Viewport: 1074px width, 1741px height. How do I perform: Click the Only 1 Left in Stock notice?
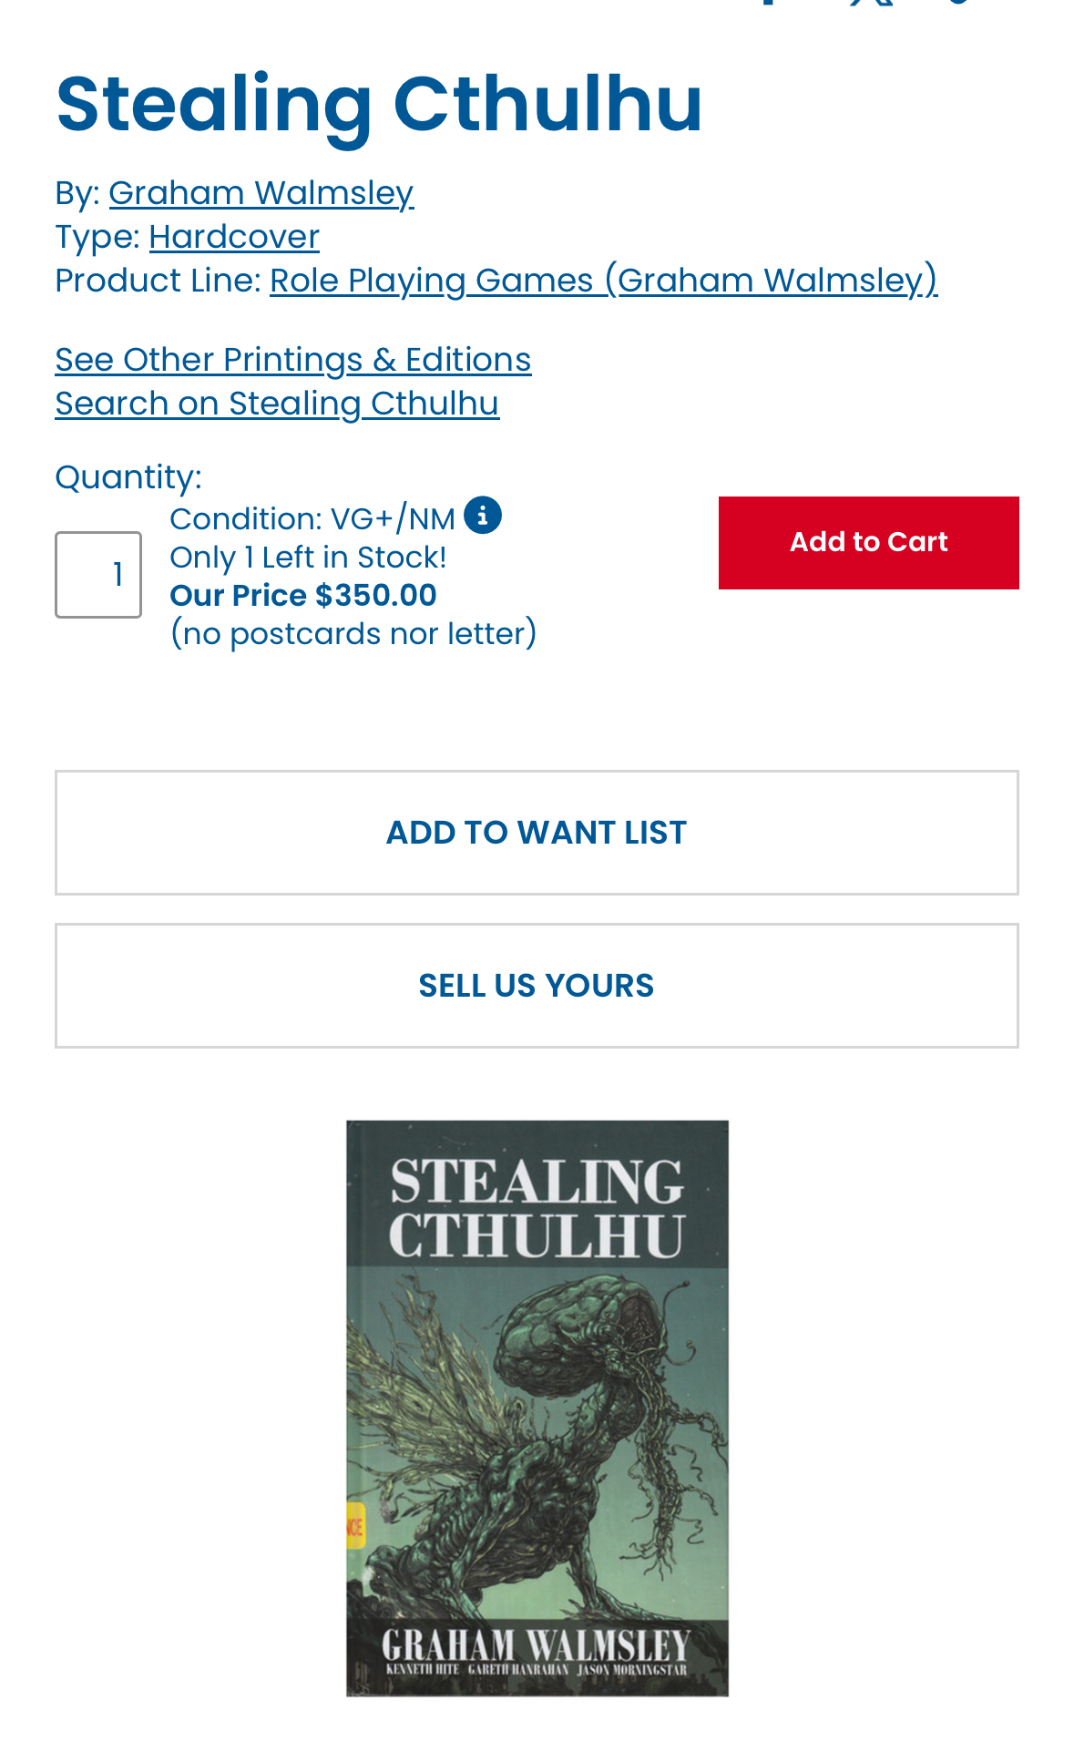coord(308,558)
